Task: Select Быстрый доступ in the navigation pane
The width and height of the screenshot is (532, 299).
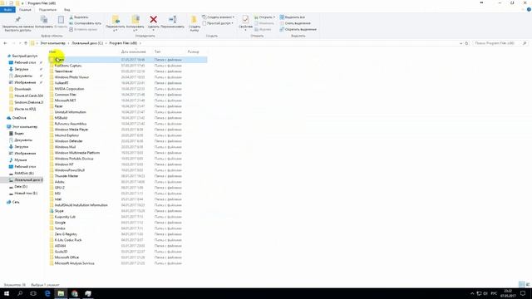Action: [x=25, y=56]
